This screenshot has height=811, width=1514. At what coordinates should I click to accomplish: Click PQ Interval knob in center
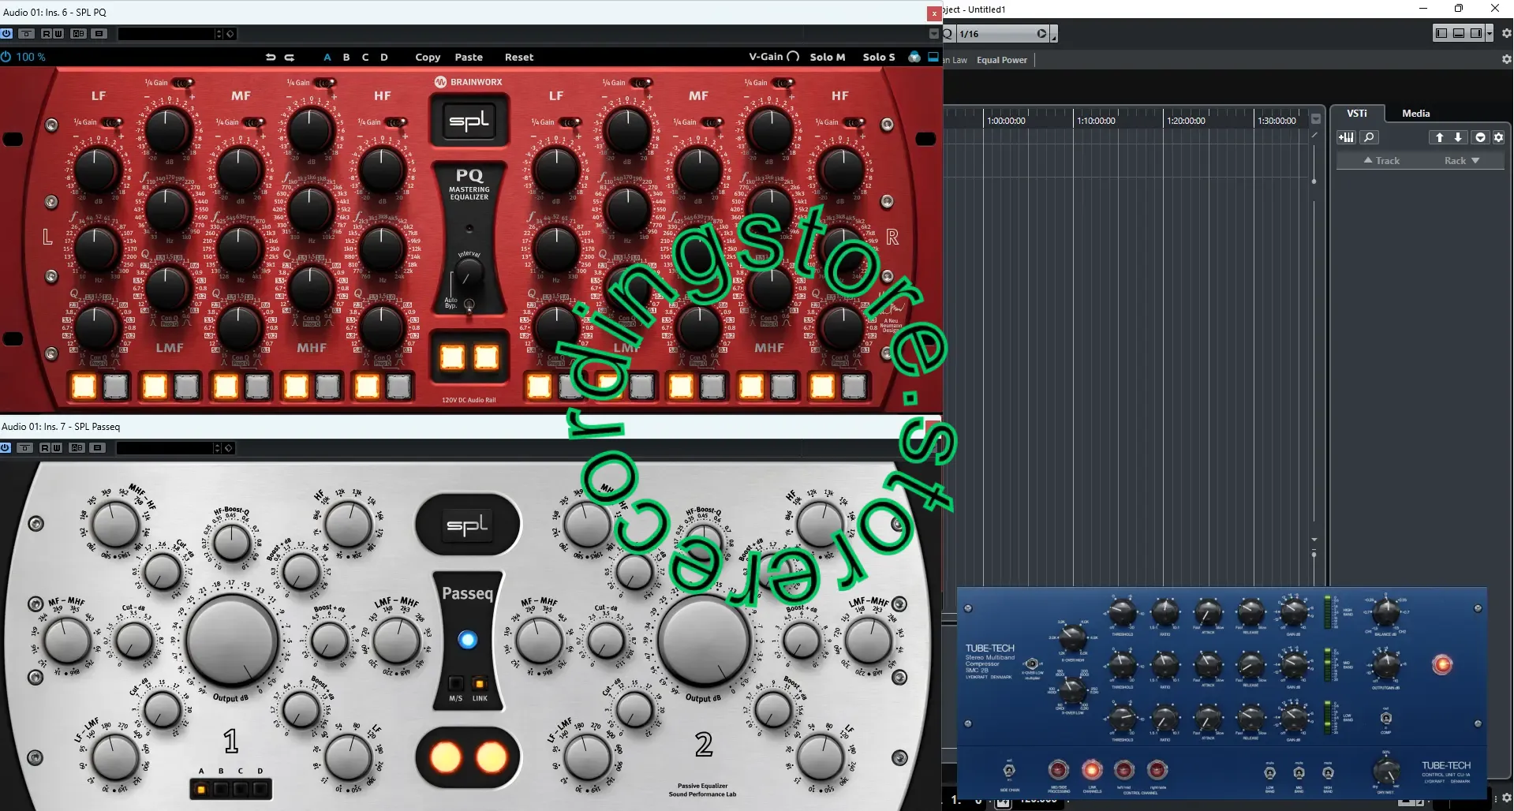(x=469, y=274)
